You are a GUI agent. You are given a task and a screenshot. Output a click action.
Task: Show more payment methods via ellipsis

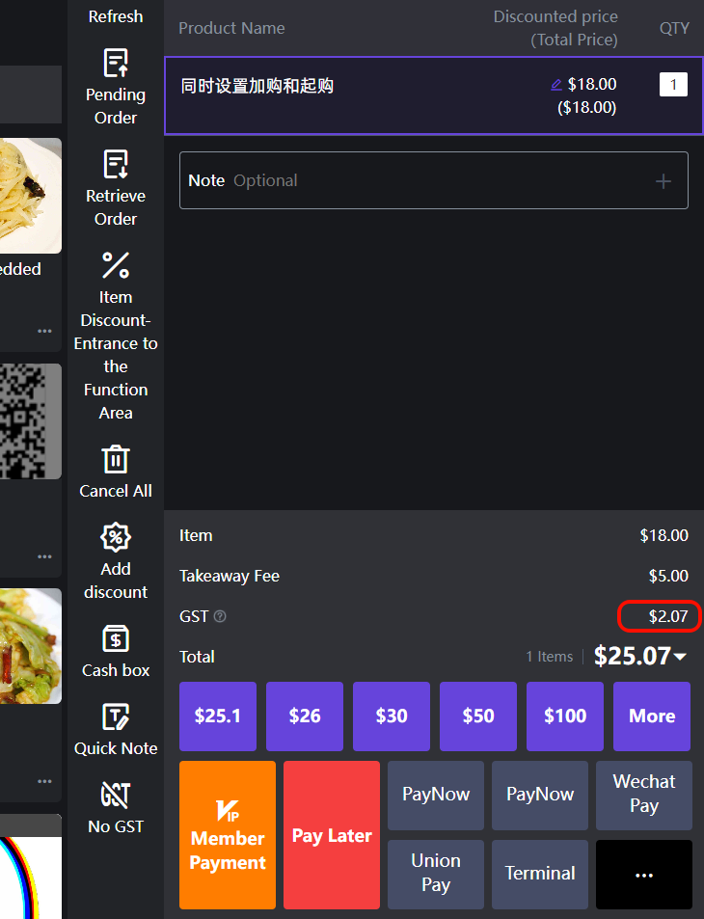[x=643, y=875]
